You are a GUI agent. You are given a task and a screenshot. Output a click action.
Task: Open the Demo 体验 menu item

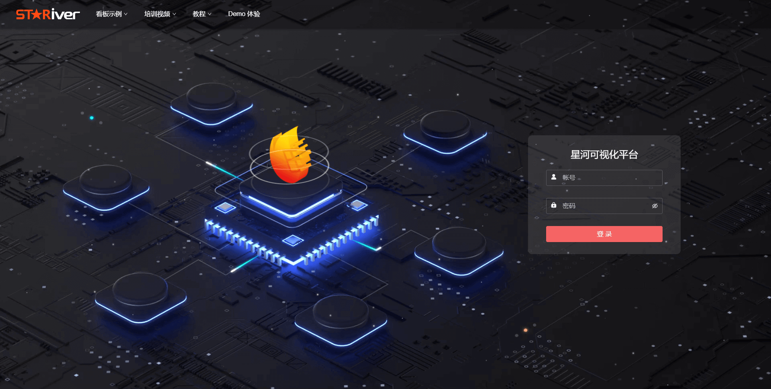pyautogui.click(x=244, y=14)
